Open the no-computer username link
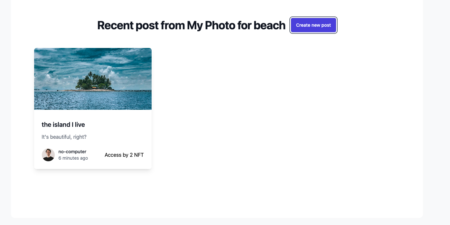 click(72, 152)
